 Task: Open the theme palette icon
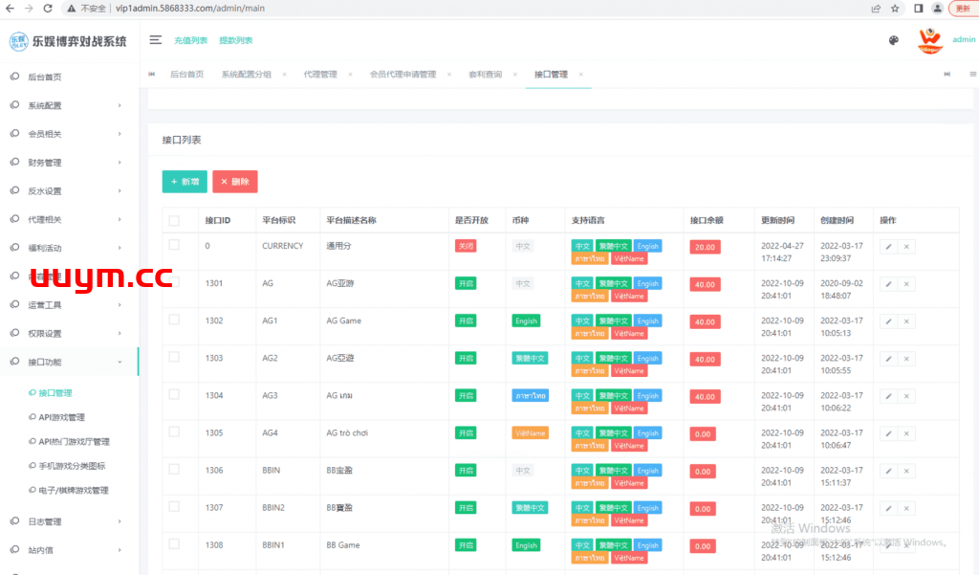(894, 40)
